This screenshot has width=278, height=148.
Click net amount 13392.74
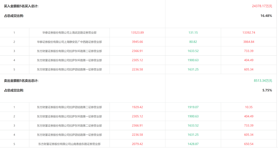[x=249, y=33]
